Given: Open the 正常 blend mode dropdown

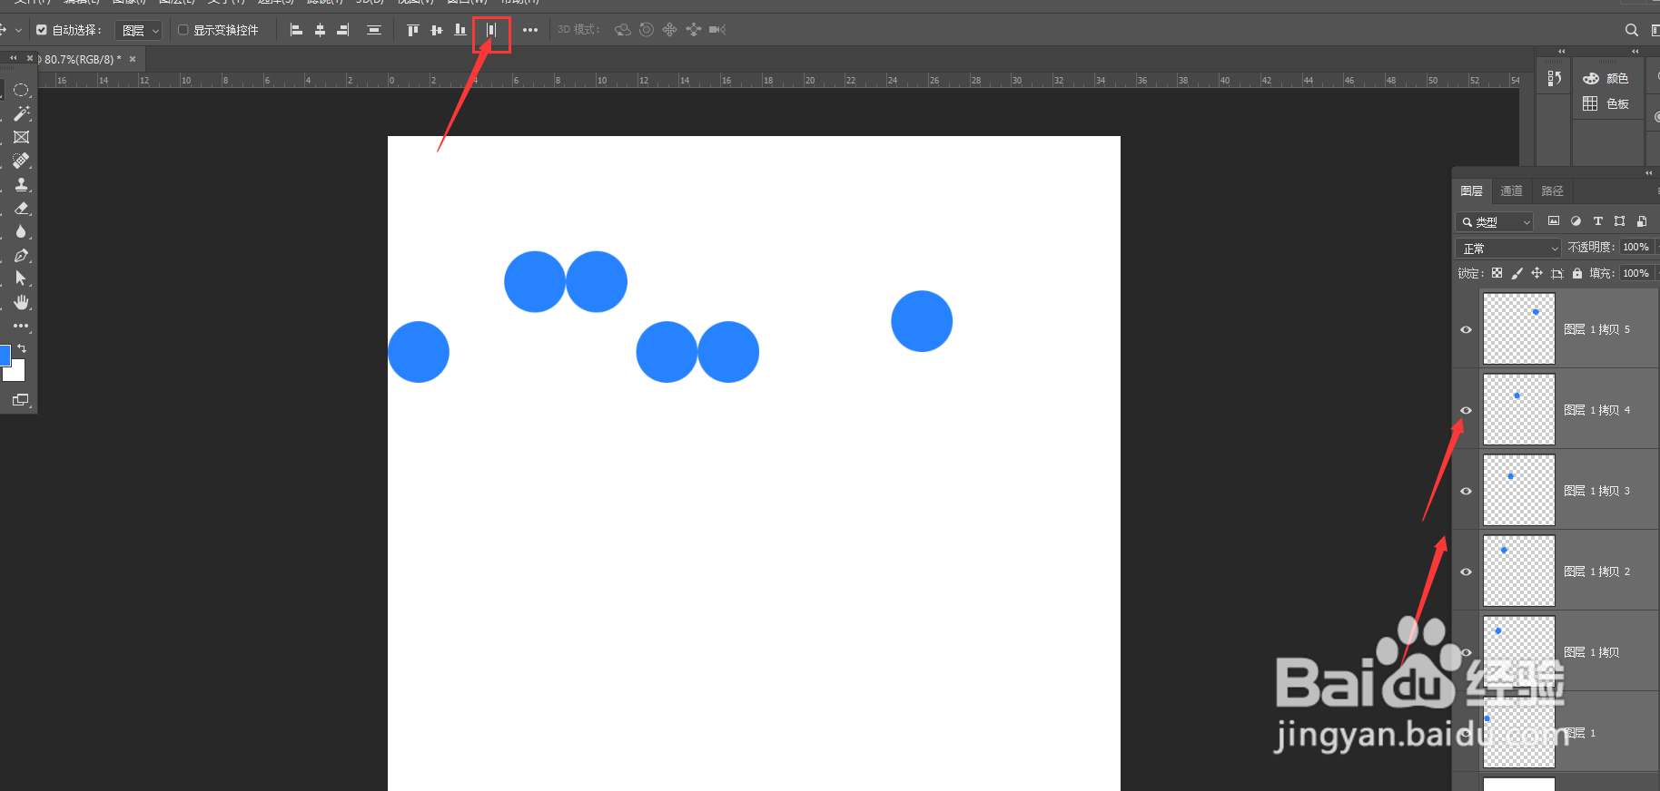Looking at the screenshot, I should click(1508, 248).
